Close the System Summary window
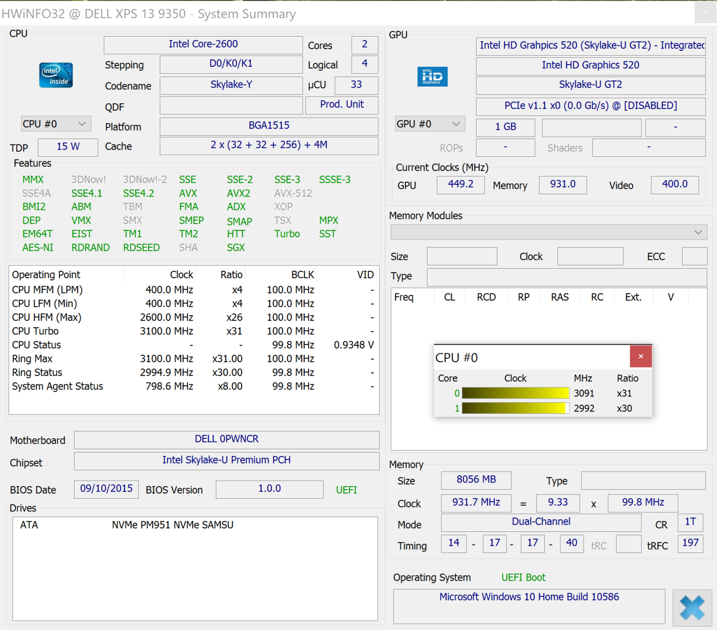Viewport: 717px width, 630px height. click(705, 13)
